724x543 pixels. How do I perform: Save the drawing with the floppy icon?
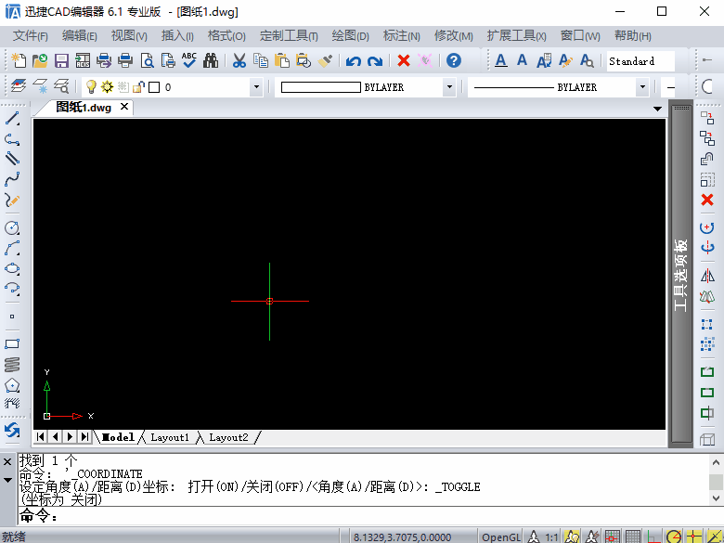(61, 60)
